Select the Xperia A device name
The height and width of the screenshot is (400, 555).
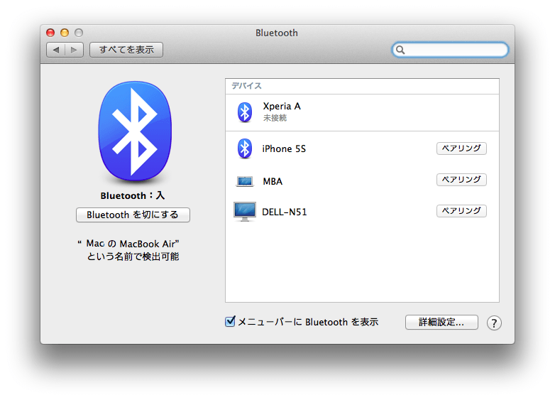coord(282,107)
